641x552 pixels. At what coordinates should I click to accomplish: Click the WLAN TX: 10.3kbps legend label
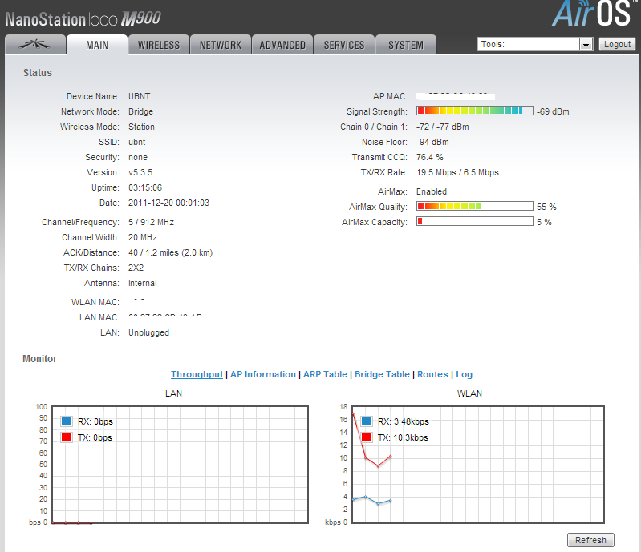coord(403,437)
